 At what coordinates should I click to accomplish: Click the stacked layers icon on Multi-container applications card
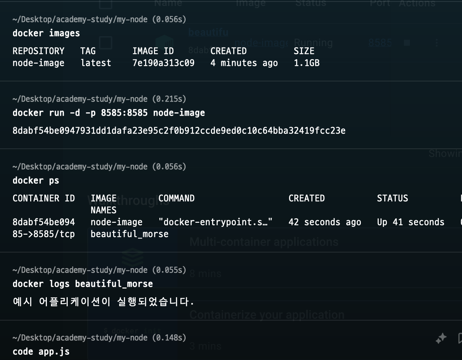click(132, 257)
